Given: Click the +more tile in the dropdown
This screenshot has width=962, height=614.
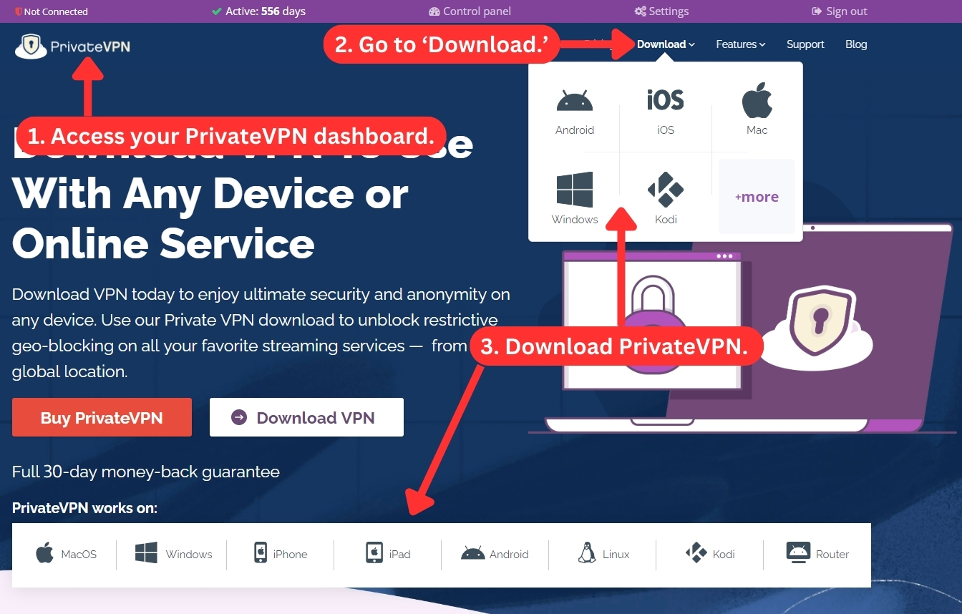Looking at the screenshot, I should (757, 197).
